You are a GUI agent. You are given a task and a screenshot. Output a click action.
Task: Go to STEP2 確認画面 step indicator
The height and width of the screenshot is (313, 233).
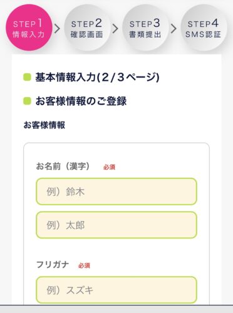pos(87,28)
